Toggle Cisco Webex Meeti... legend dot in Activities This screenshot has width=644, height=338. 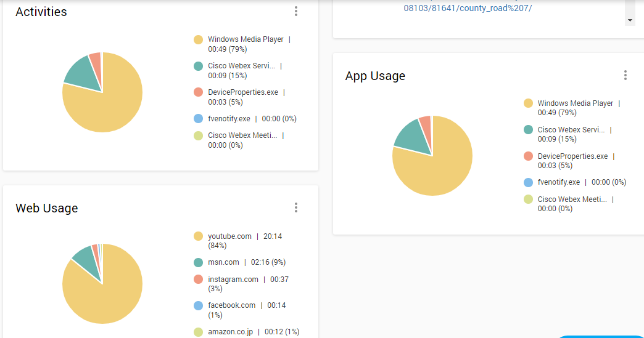pos(199,135)
